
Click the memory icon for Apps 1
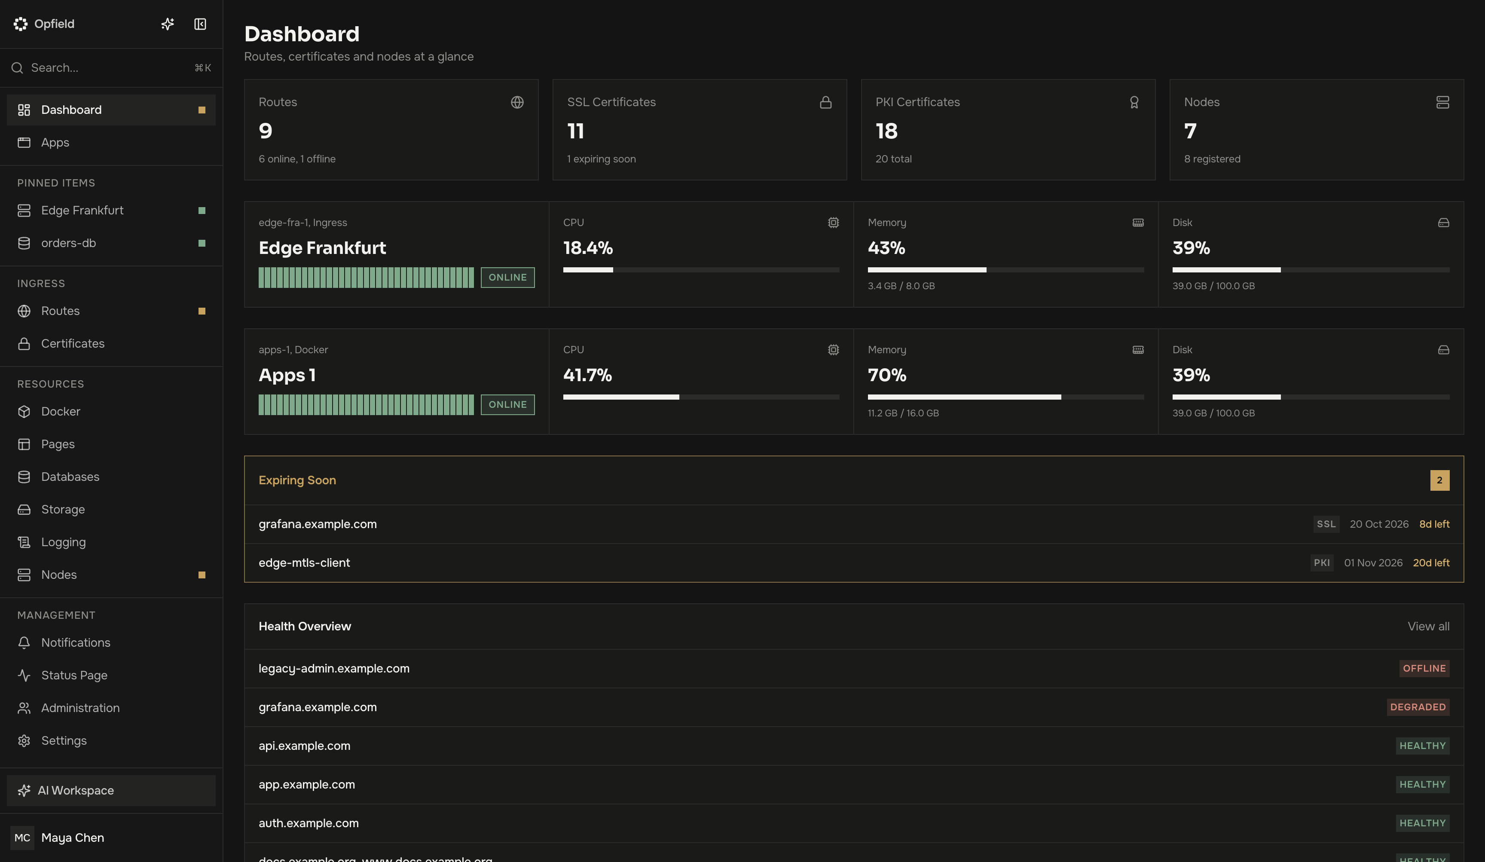(1138, 350)
